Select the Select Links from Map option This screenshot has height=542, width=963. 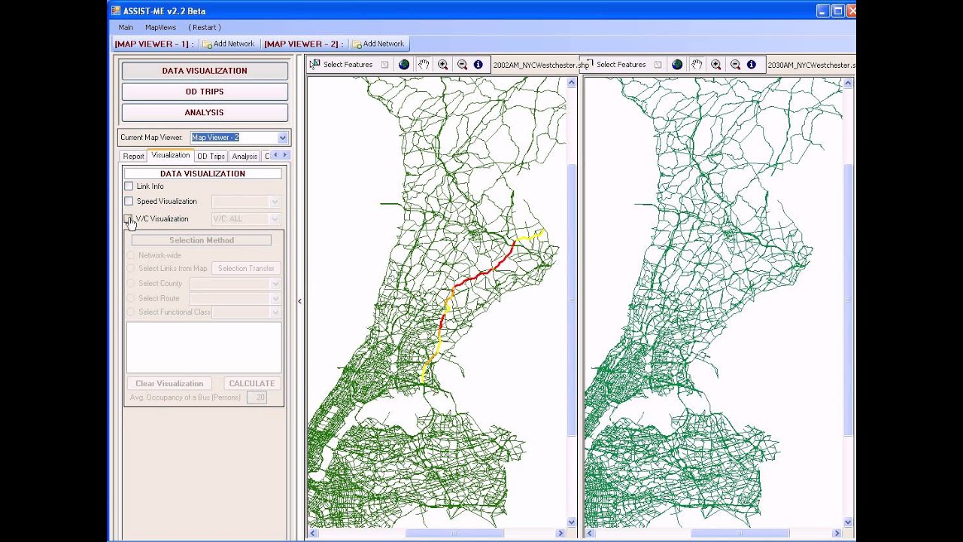pyautogui.click(x=131, y=268)
